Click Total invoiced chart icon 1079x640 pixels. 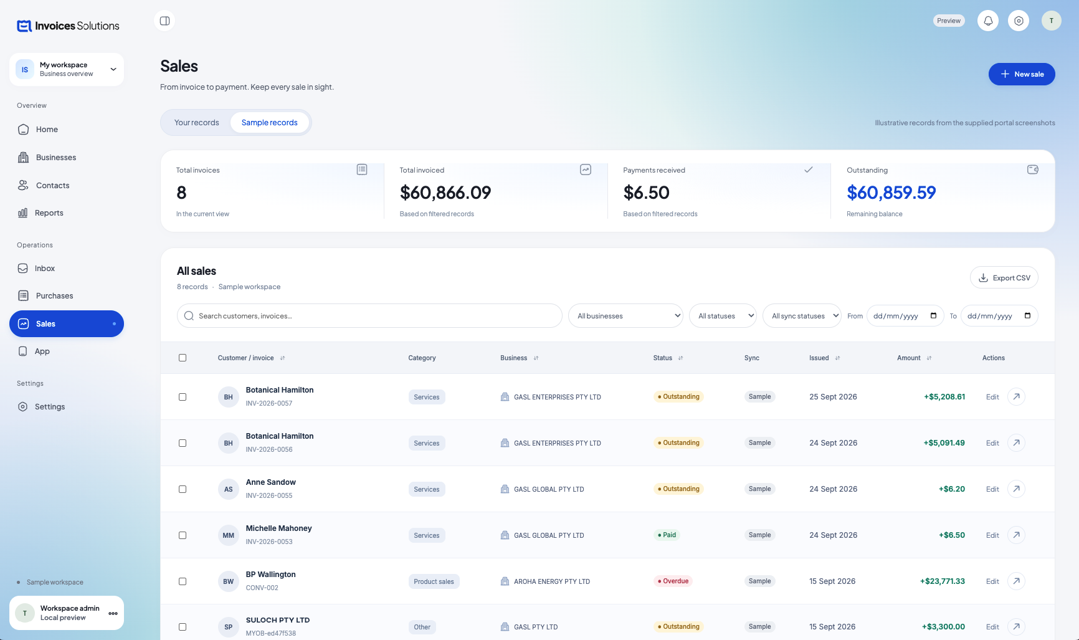[x=586, y=170]
